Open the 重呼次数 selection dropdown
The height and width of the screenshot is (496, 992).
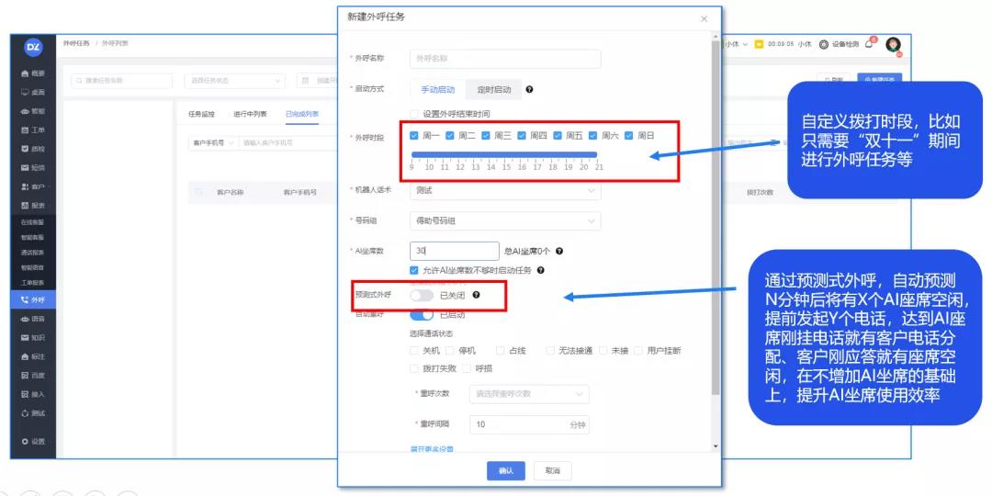(x=528, y=394)
